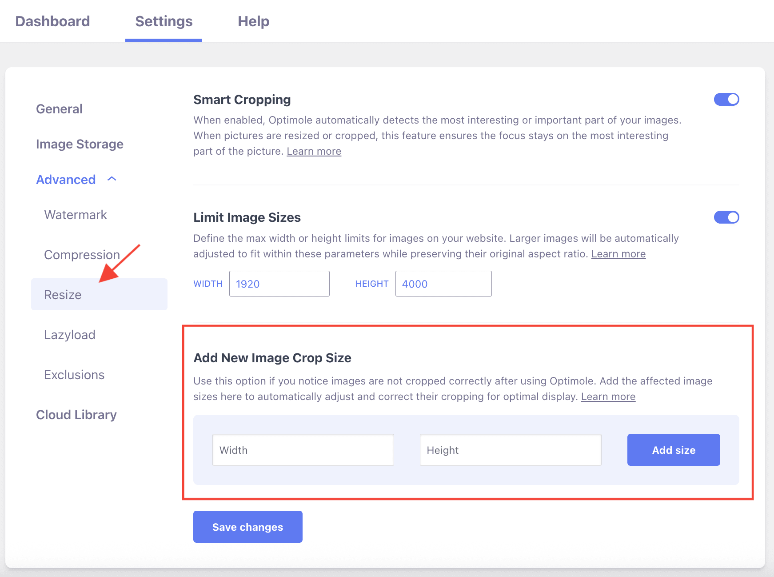This screenshot has width=774, height=577.
Task: Disable the Limit Image Sizes switch
Action: pyautogui.click(x=726, y=217)
